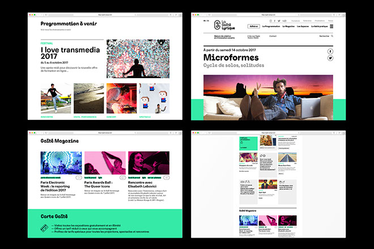Click the Adhérer button
Image resolution: width=374 pixels, height=249 pixels.
click(x=253, y=27)
